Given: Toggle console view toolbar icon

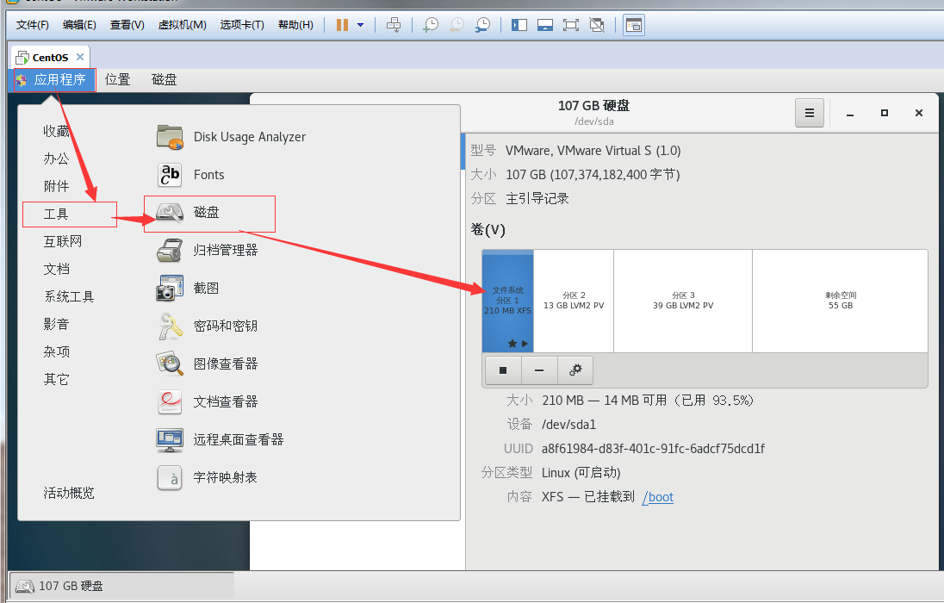Looking at the screenshot, I should [634, 25].
